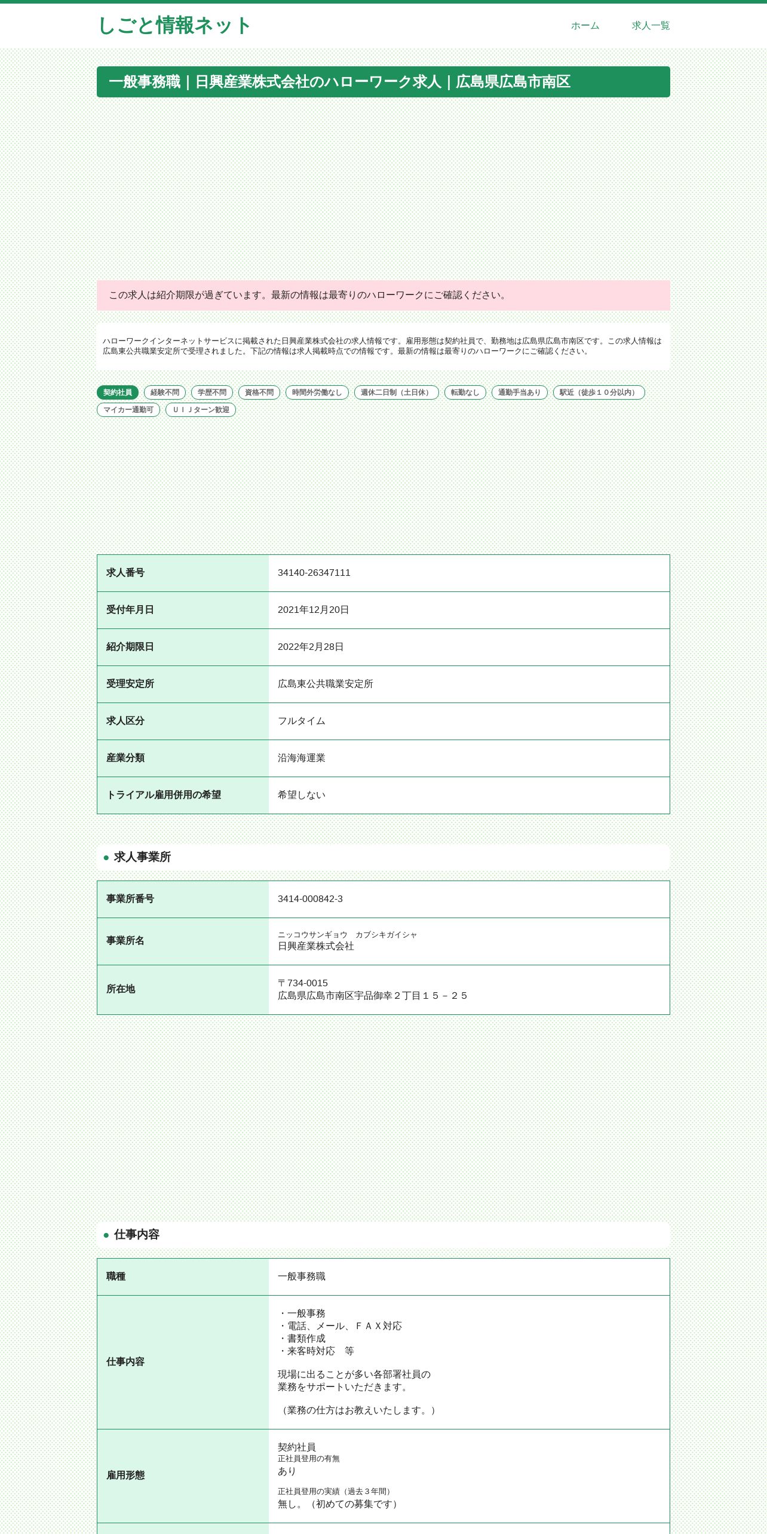767x1534 pixels.
Task: Choose the 時間外労働なし tag
Action: click(x=317, y=392)
